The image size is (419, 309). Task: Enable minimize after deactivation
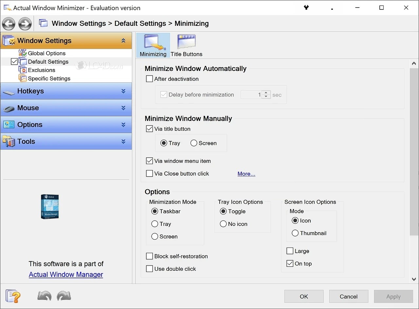pyautogui.click(x=149, y=78)
